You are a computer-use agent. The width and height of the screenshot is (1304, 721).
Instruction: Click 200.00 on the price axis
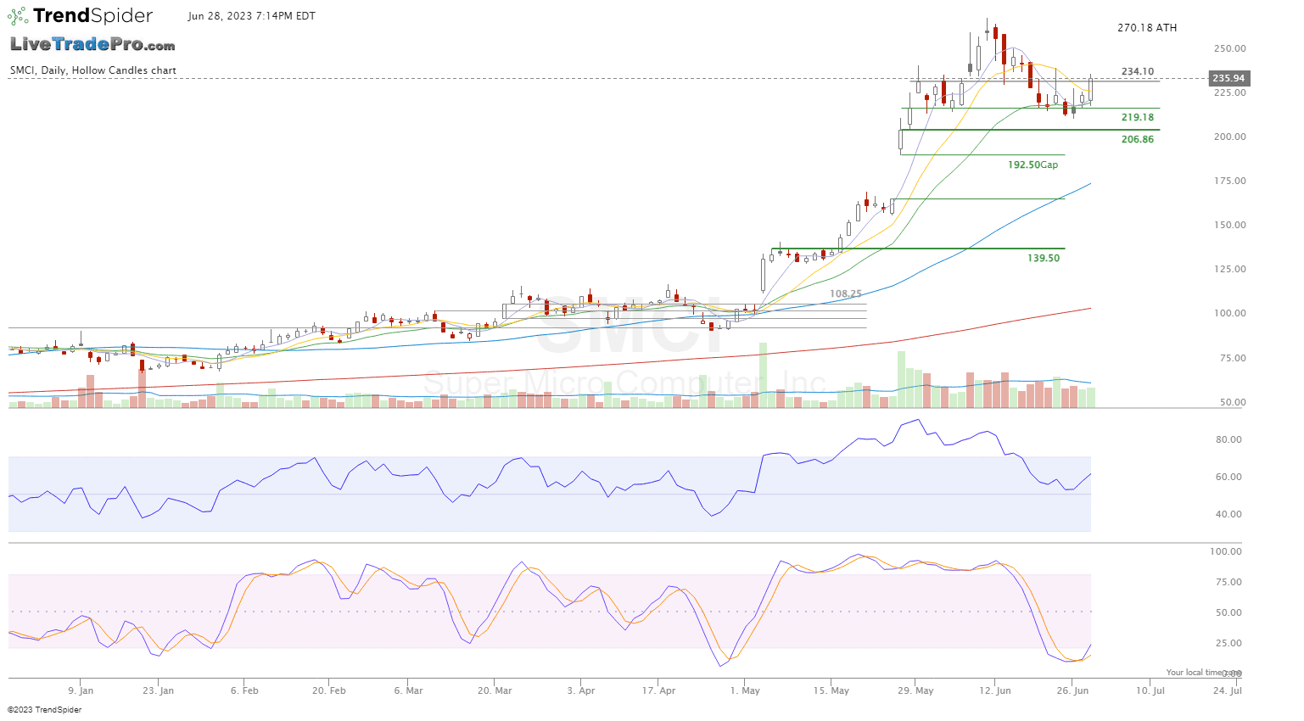1230,137
